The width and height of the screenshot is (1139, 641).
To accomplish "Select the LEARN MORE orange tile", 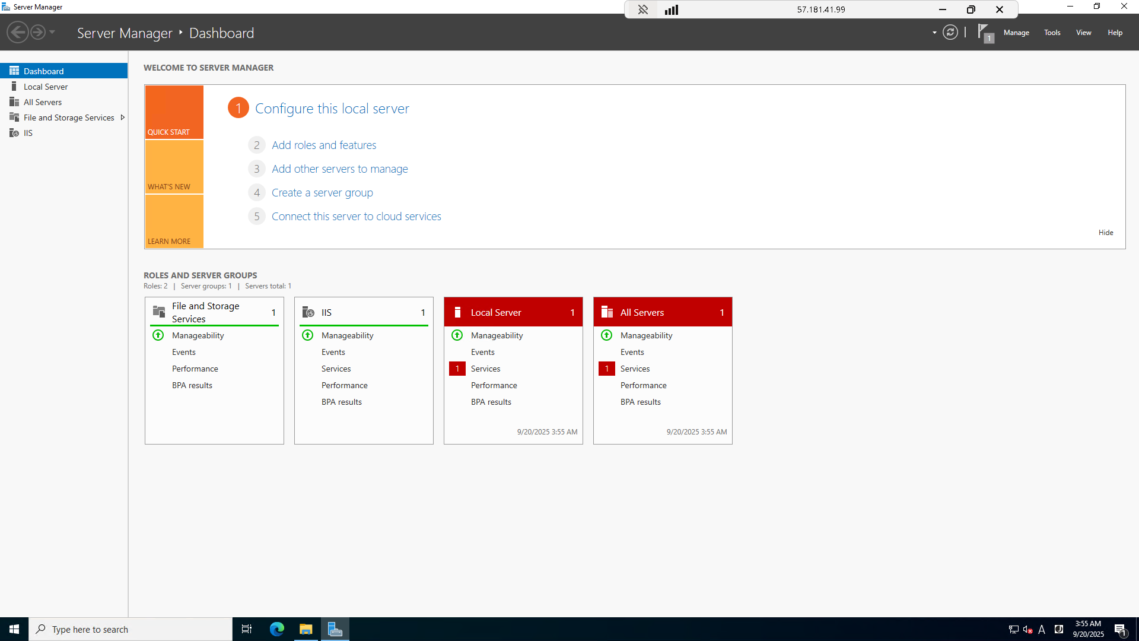I will [x=174, y=221].
